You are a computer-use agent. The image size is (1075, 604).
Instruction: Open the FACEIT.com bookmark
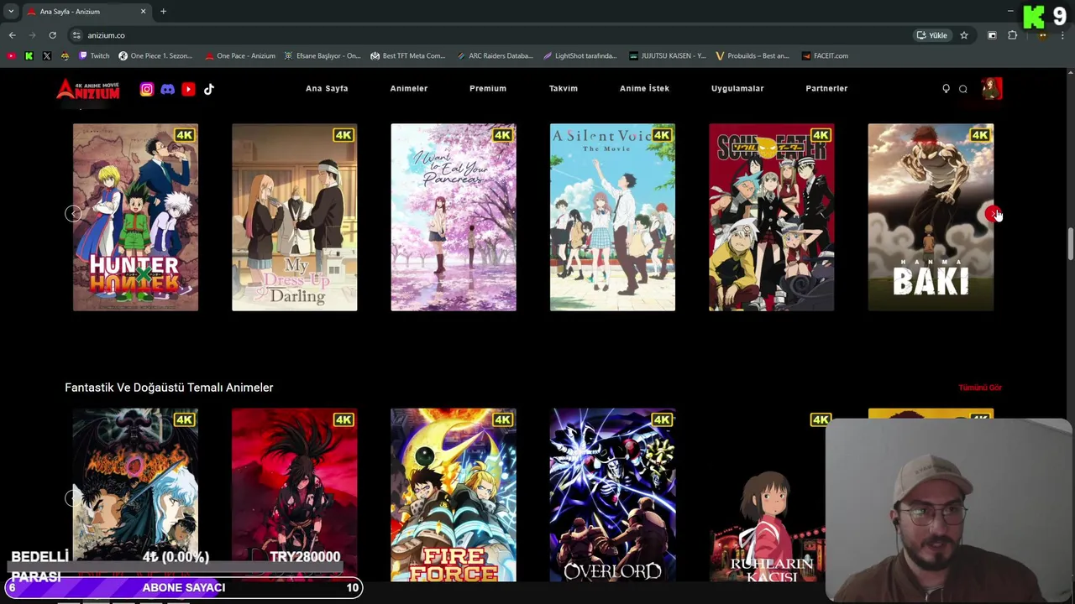(825, 56)
